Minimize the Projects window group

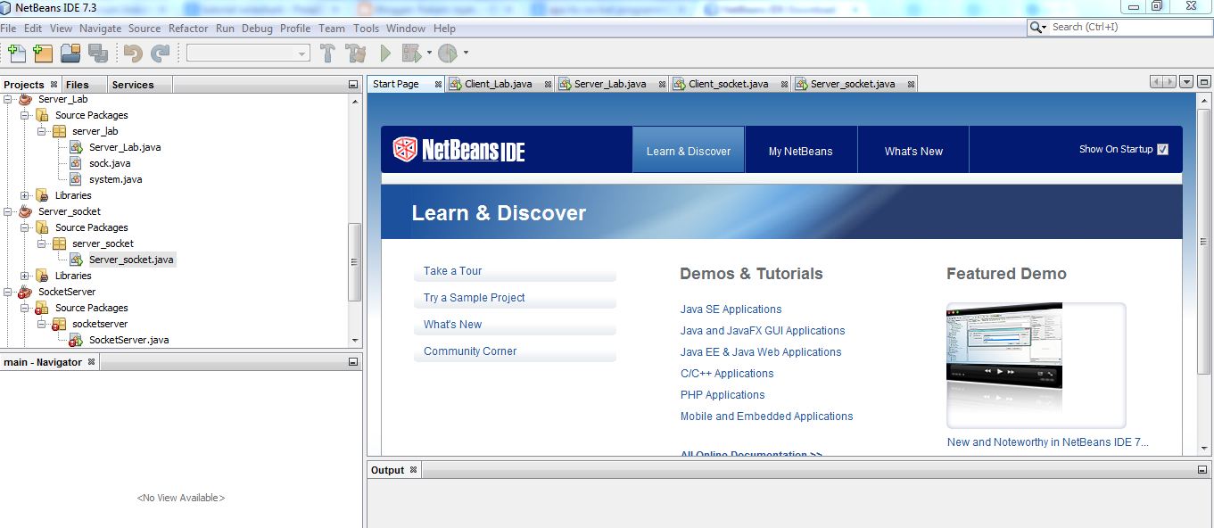click(x=353, y=85)
